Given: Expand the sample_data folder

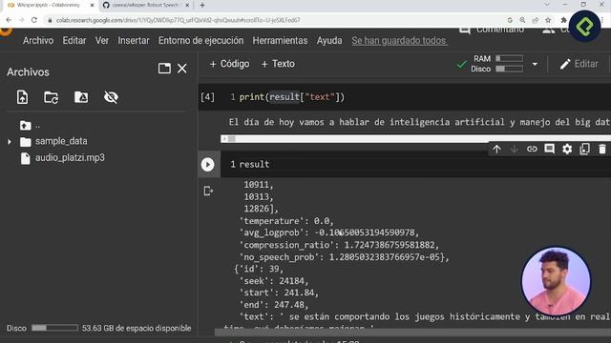Looking at the screenshot, I should 10,142.
